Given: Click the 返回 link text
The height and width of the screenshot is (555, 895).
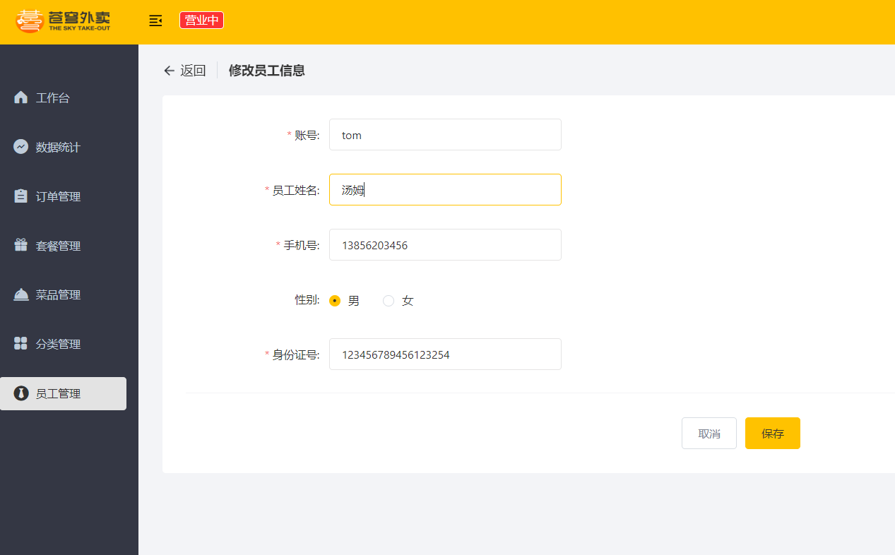Looking at the screenshot, I should tap(193, 70).
